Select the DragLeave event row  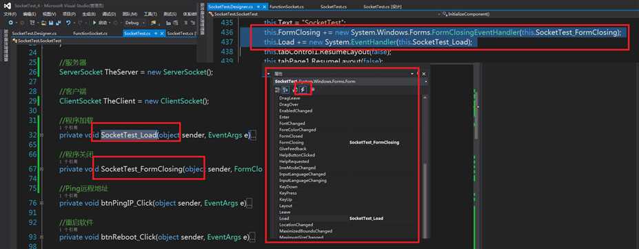point(347,98)
